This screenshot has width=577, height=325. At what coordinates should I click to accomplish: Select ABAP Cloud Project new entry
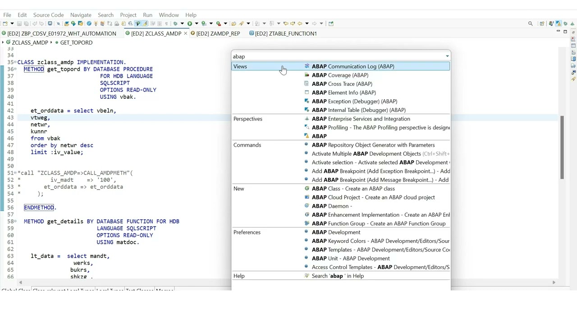click(373, 197)
